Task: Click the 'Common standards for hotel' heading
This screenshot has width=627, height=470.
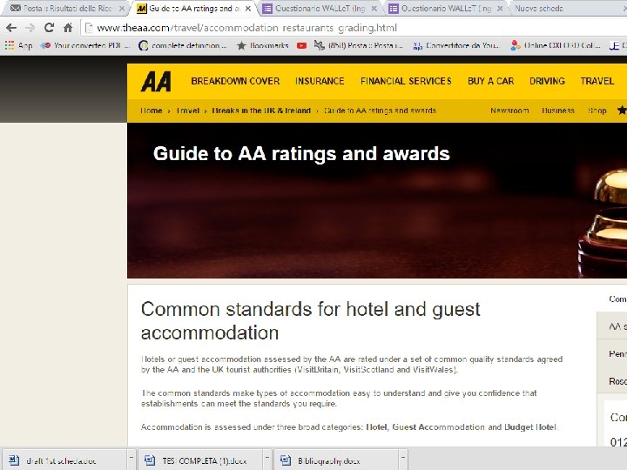Action: [x=310, y=320]
